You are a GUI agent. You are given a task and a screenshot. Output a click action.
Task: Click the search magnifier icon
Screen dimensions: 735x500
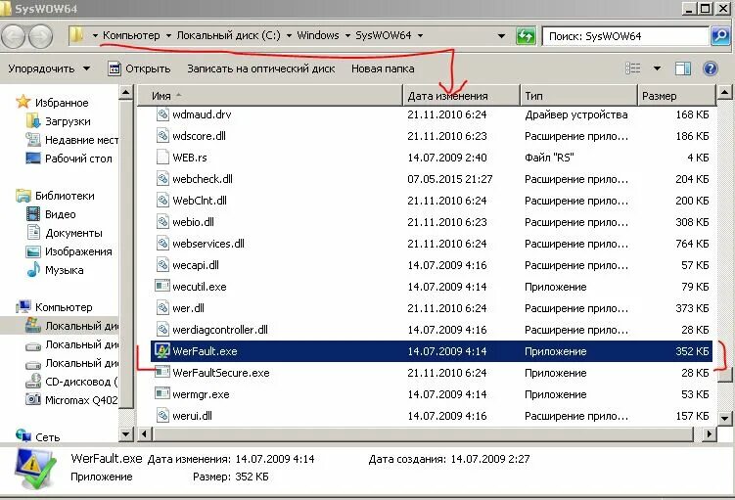point(720,35)
